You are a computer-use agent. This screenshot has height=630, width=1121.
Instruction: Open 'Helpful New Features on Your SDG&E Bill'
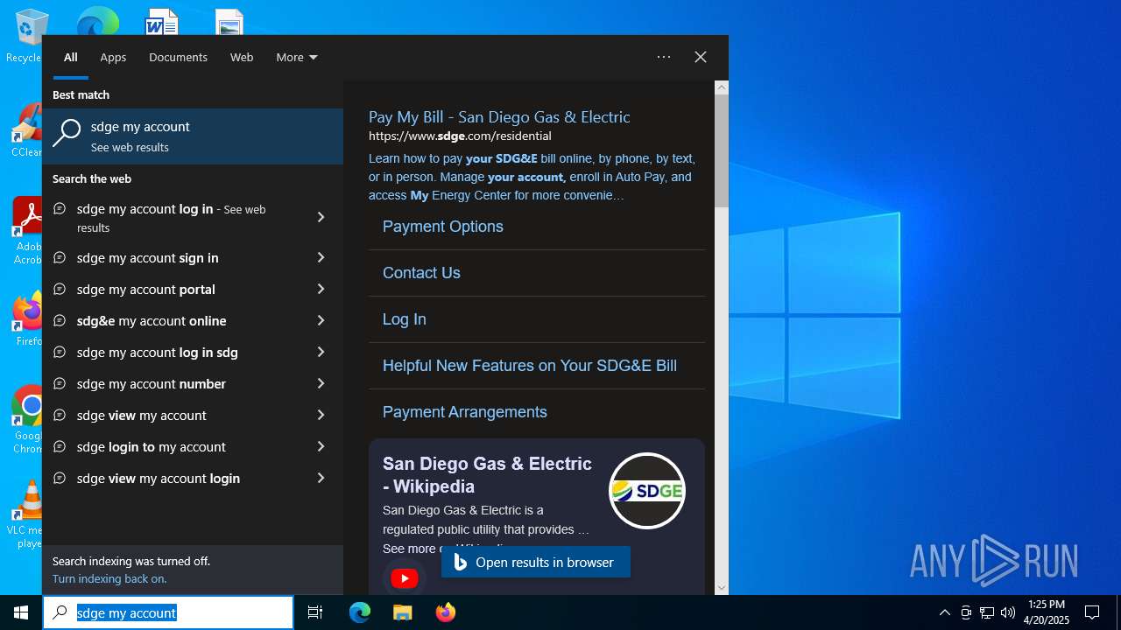coord(530,366)
